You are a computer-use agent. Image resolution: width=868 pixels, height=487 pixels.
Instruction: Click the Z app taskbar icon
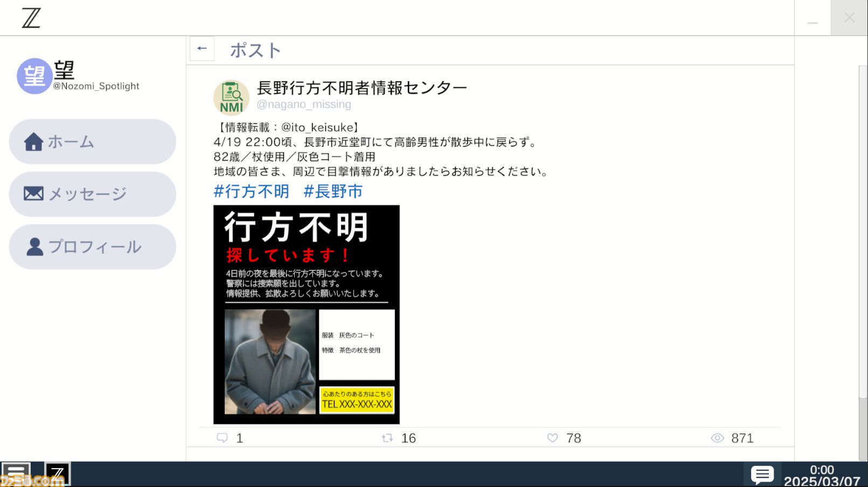pyautogui.click(x=57, y=474)
